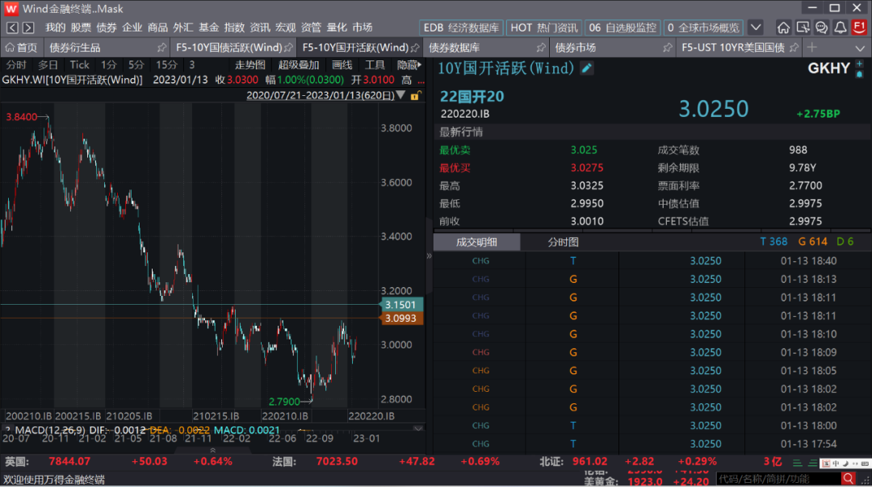Open the 股票 menu
The width and height of the screenshot is (872, 487).
tap(81, 27)
